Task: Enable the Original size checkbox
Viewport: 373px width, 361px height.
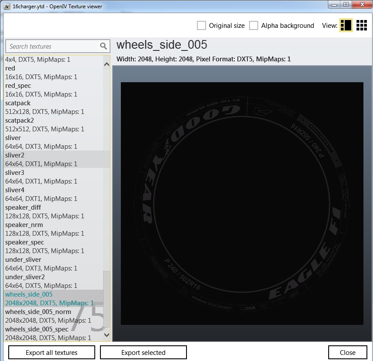Action: (201, 26)
